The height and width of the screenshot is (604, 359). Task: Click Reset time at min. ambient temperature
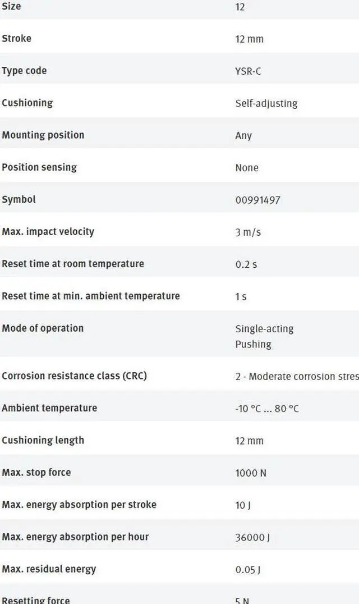[91, 296]
